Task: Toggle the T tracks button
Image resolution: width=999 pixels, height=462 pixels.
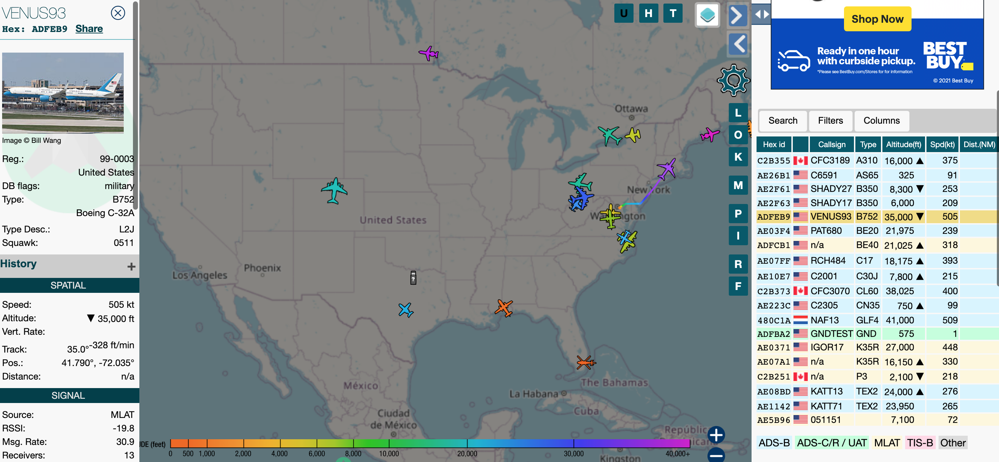Action: coord(673,14)
